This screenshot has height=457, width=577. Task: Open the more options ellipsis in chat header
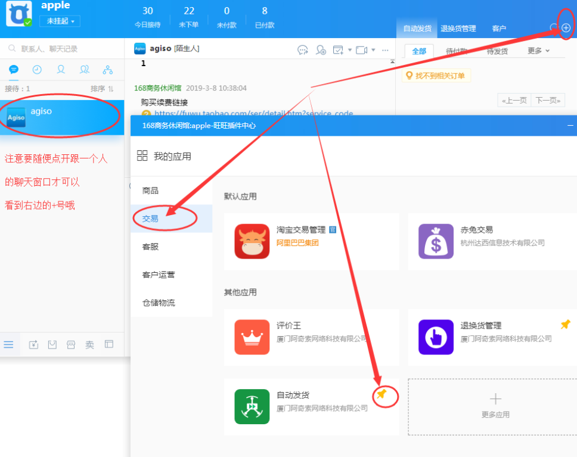(x=385, y=50)
